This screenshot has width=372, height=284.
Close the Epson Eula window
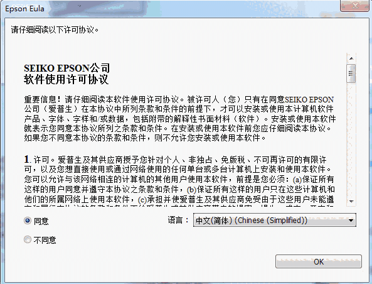(x=354, y=6)
